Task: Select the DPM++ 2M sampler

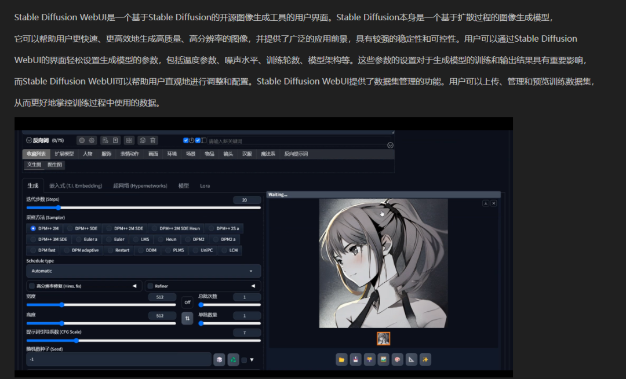Action: coord(44,228)
